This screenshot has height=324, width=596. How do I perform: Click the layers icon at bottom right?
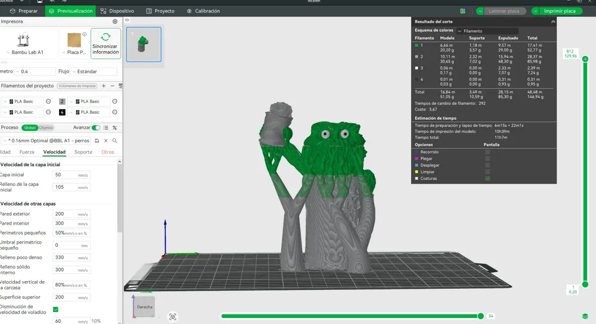pyautogui.click(x=585, y=316)
